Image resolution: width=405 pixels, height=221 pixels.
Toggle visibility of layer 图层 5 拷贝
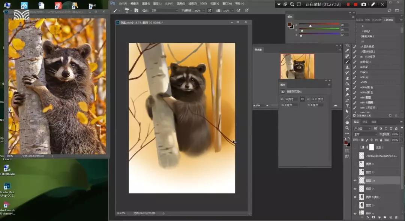[355, 197]
